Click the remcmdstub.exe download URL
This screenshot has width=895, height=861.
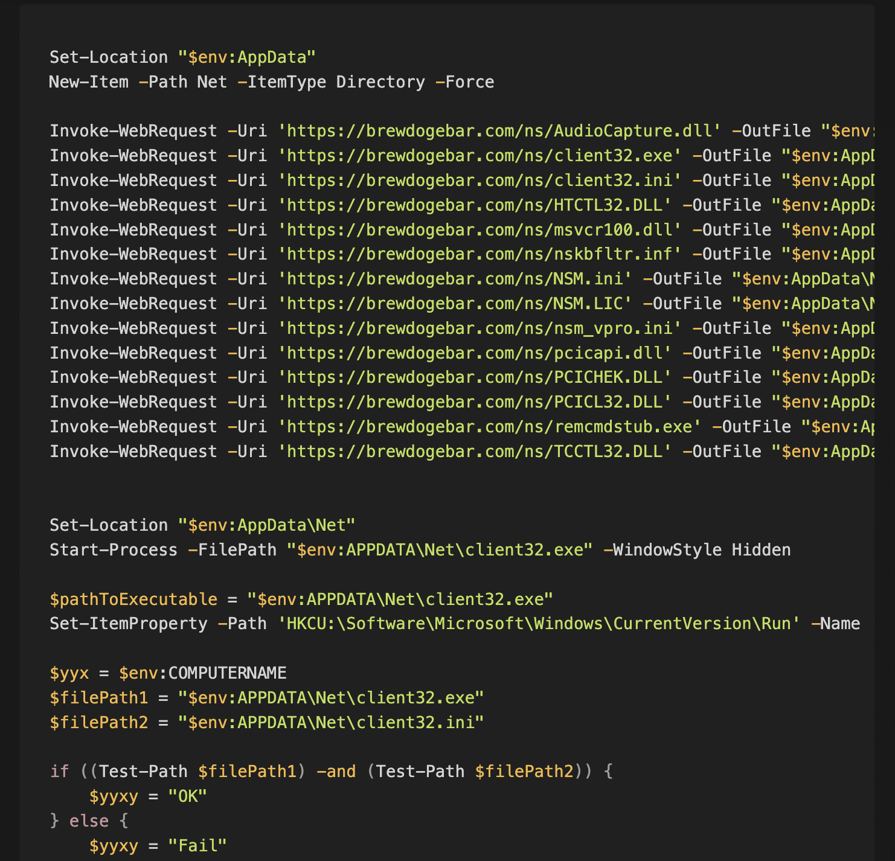click(489, 427)
